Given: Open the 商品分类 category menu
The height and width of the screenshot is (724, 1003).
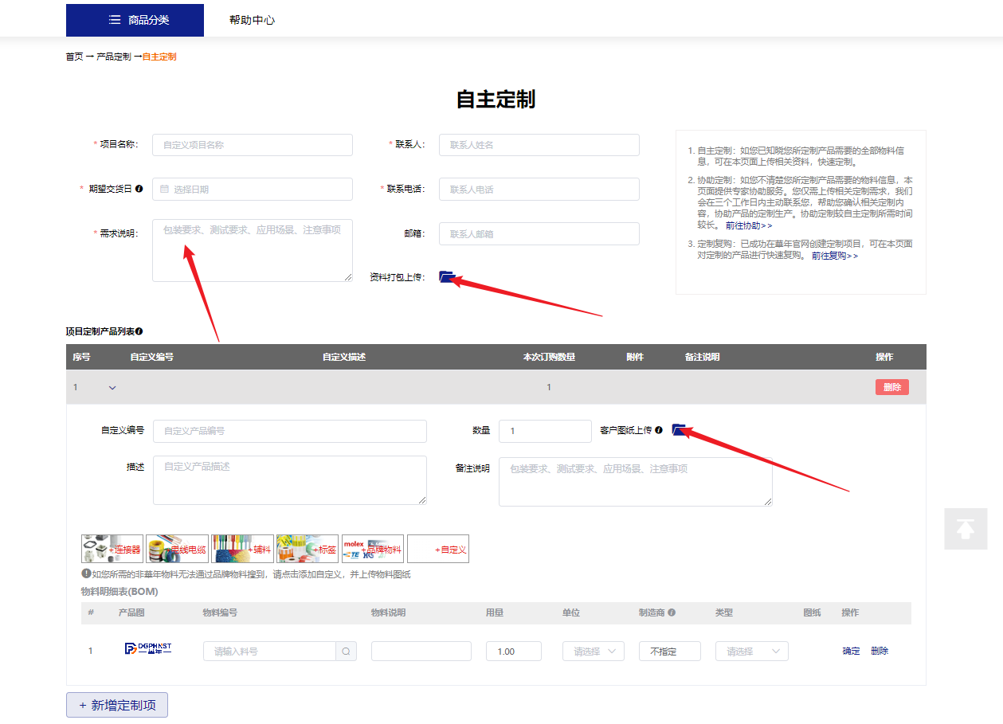Looking at the screenshot, I should click(135, 20).
